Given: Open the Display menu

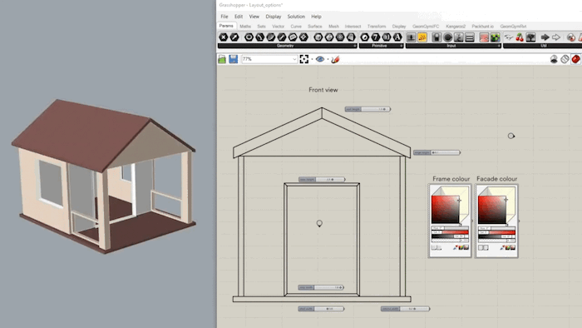Looking at the screenshot, I should coord(274,17).
